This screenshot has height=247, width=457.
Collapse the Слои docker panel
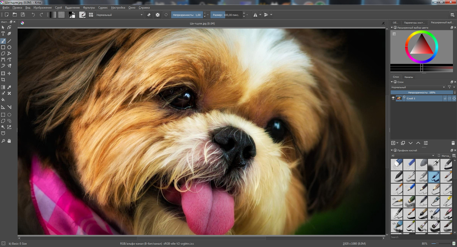392,82
